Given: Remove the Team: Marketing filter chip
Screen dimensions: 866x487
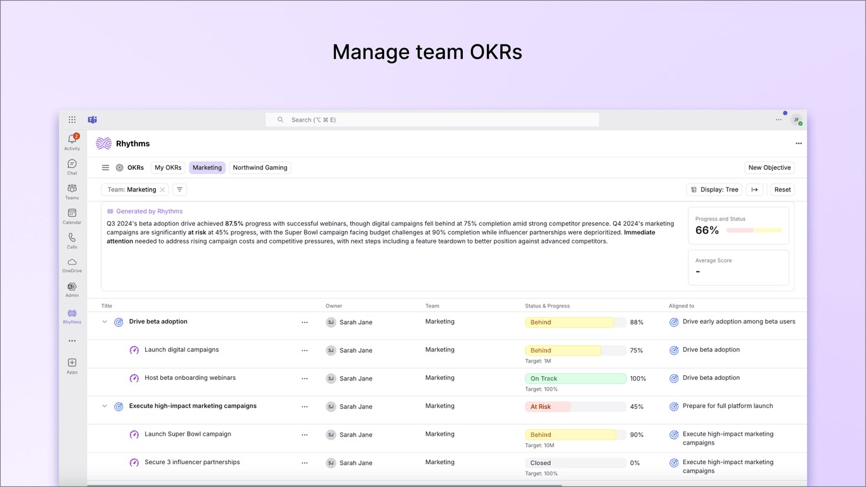Looking at the screenshot, I should [x=162, y=190].
